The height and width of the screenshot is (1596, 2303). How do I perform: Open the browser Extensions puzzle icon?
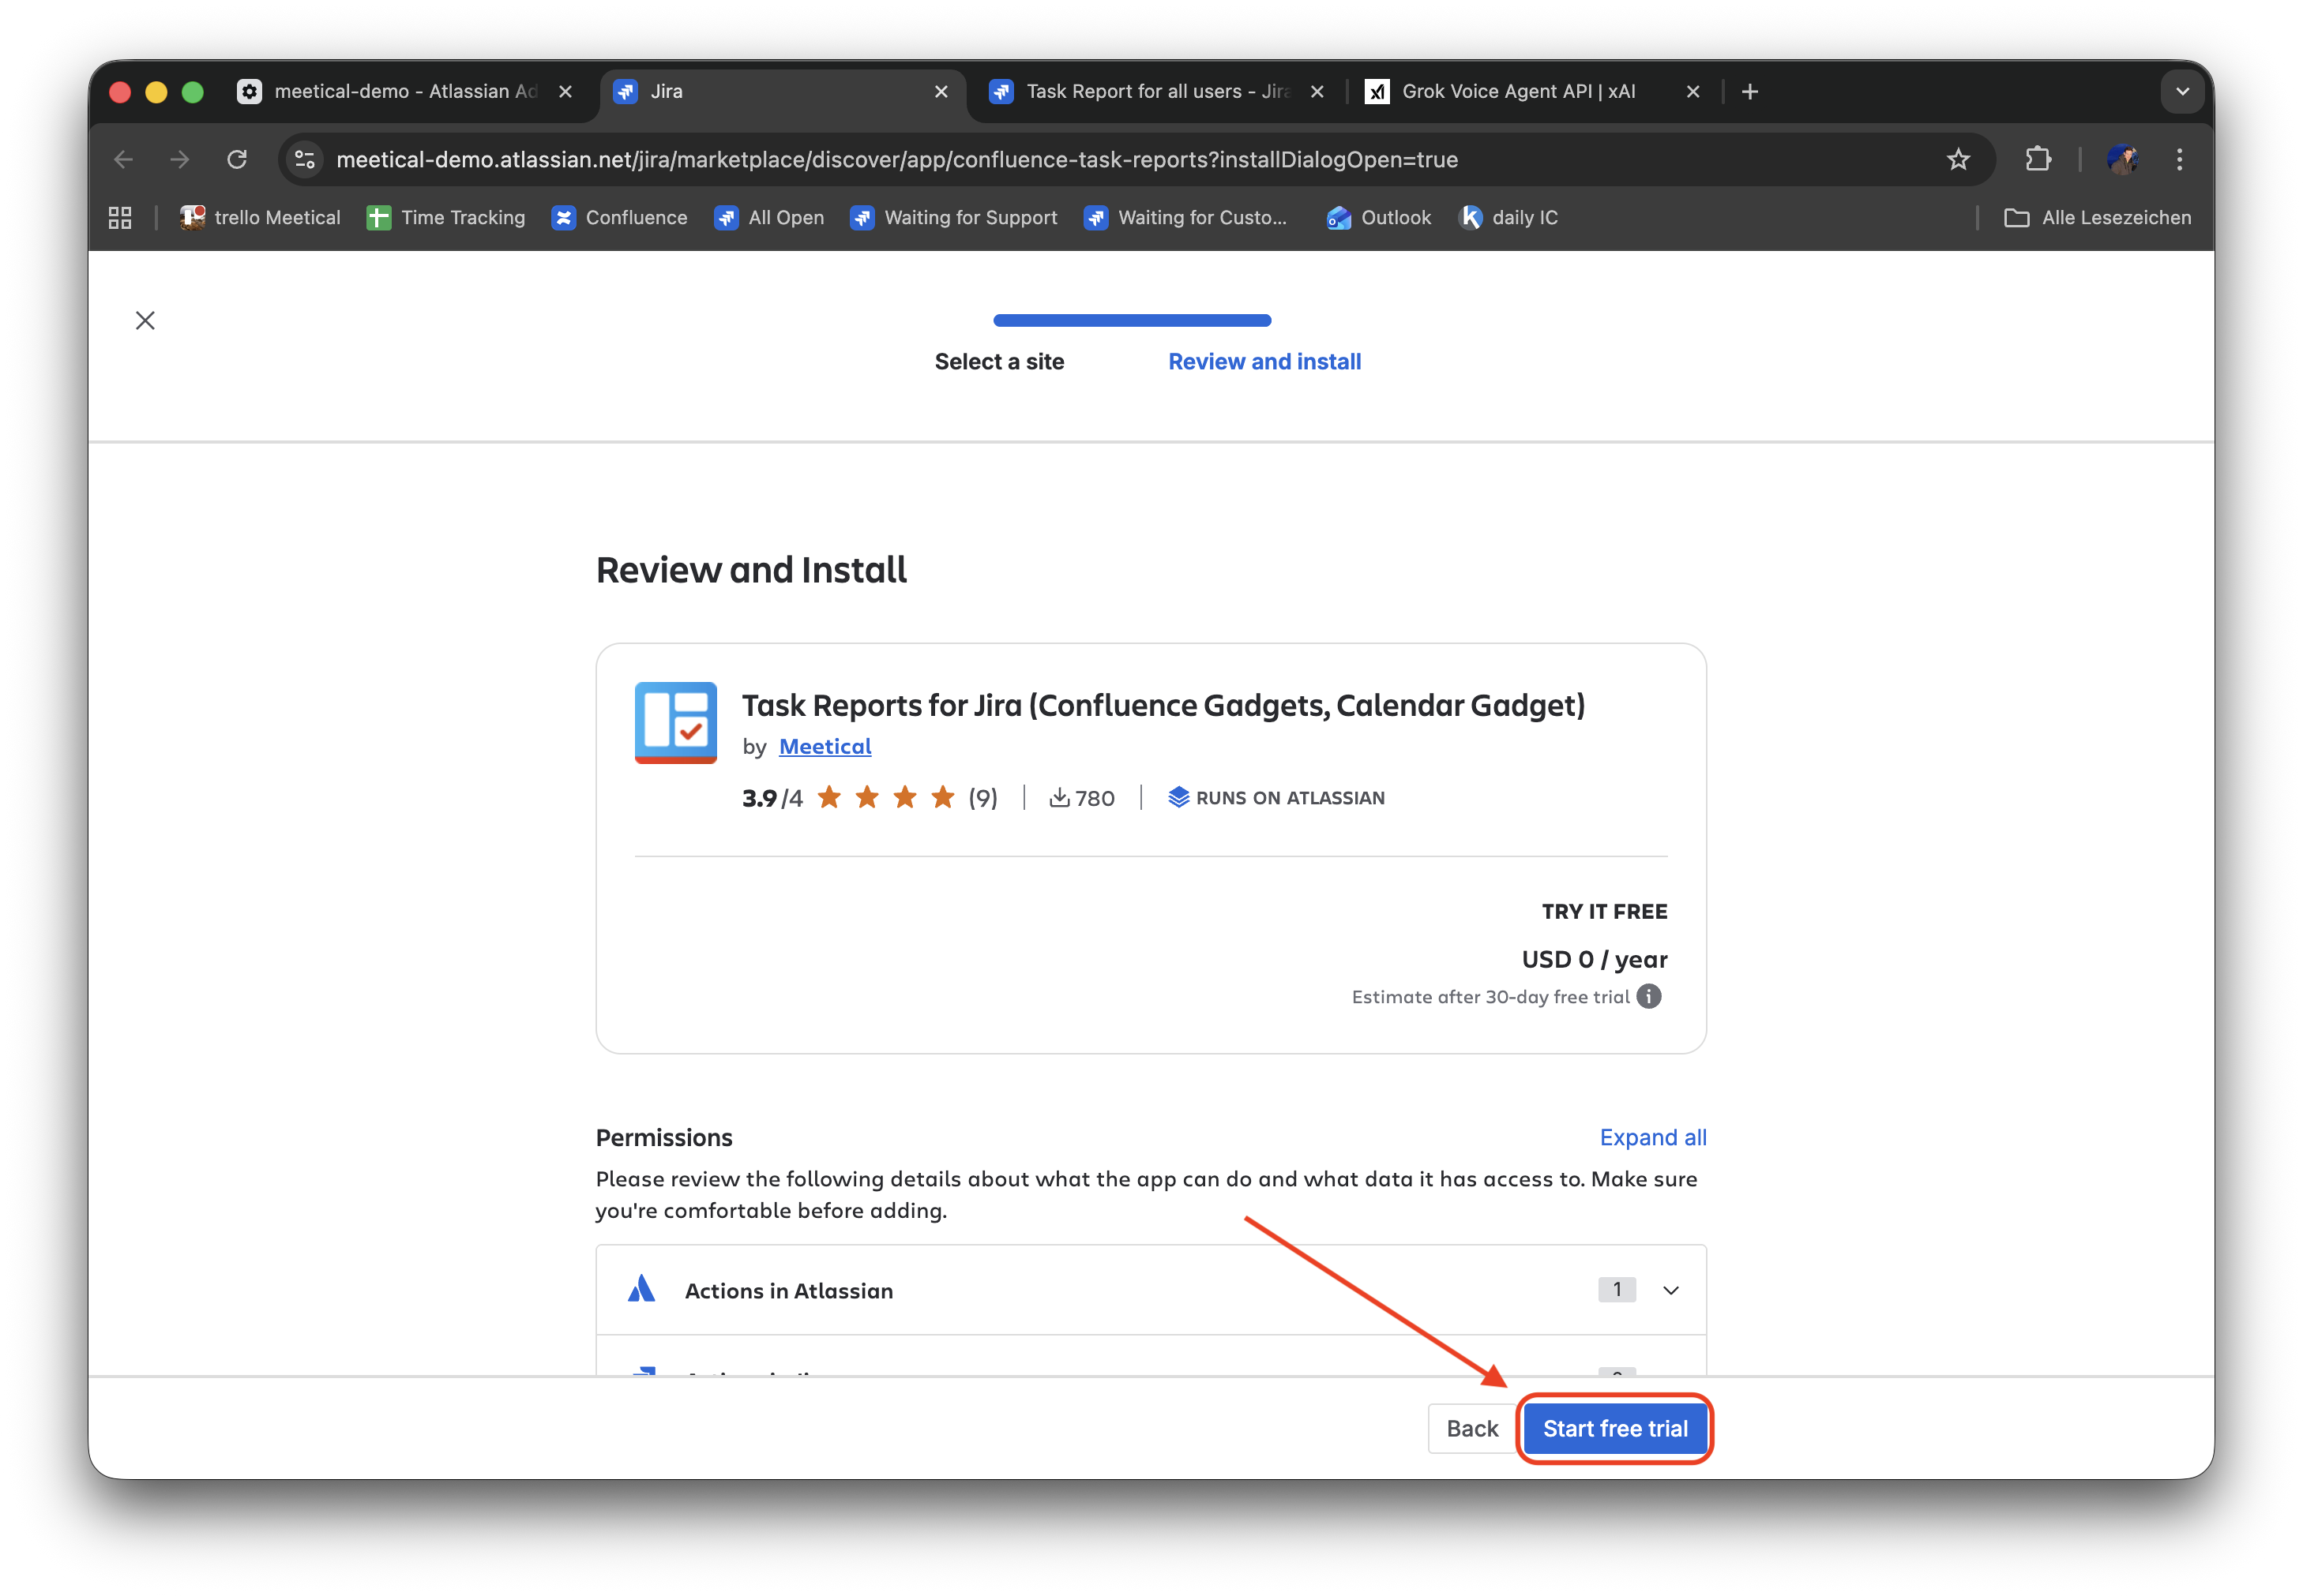pos(2038,159)
